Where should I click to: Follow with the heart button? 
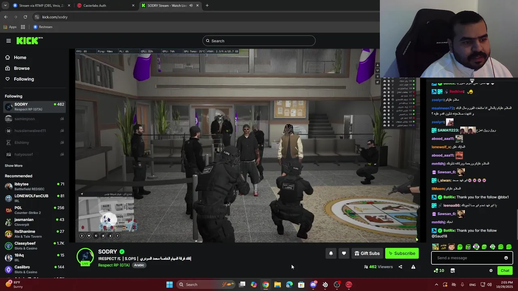click(344, 253)
